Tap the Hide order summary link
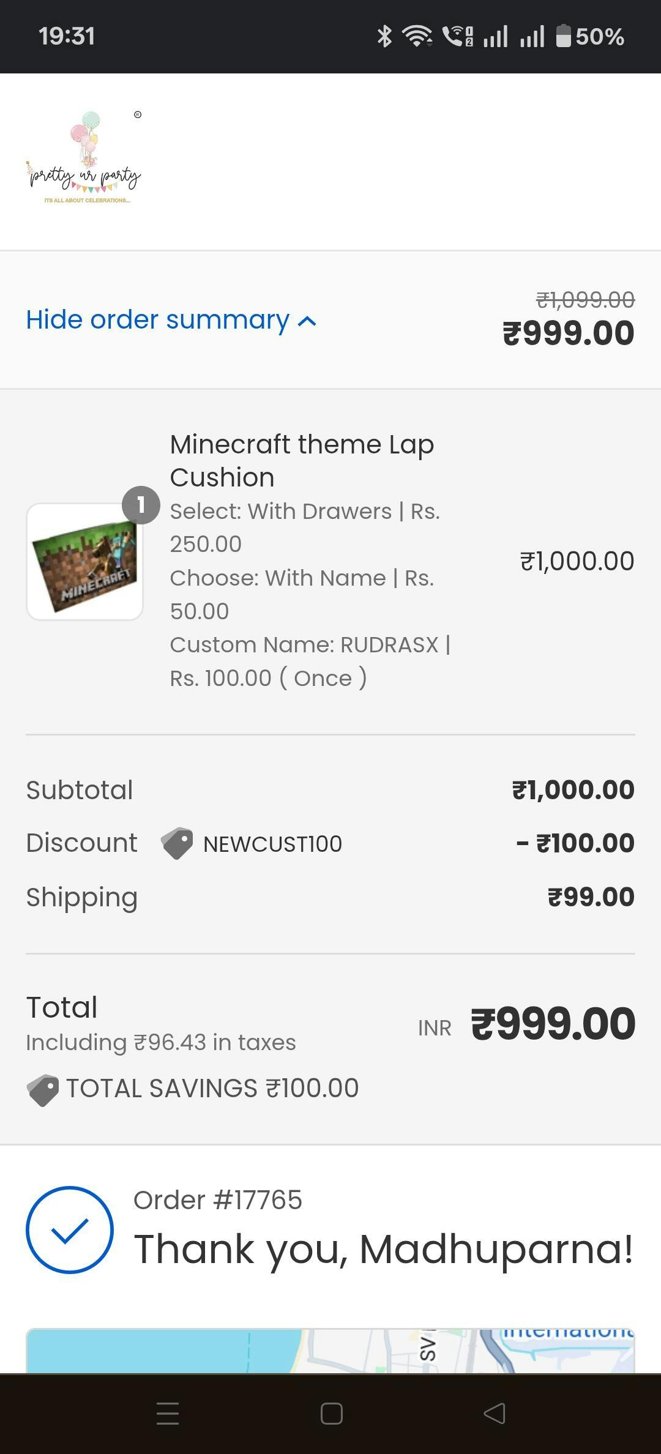The width and height of the screenshot is (661, 1454). point(157,320)
